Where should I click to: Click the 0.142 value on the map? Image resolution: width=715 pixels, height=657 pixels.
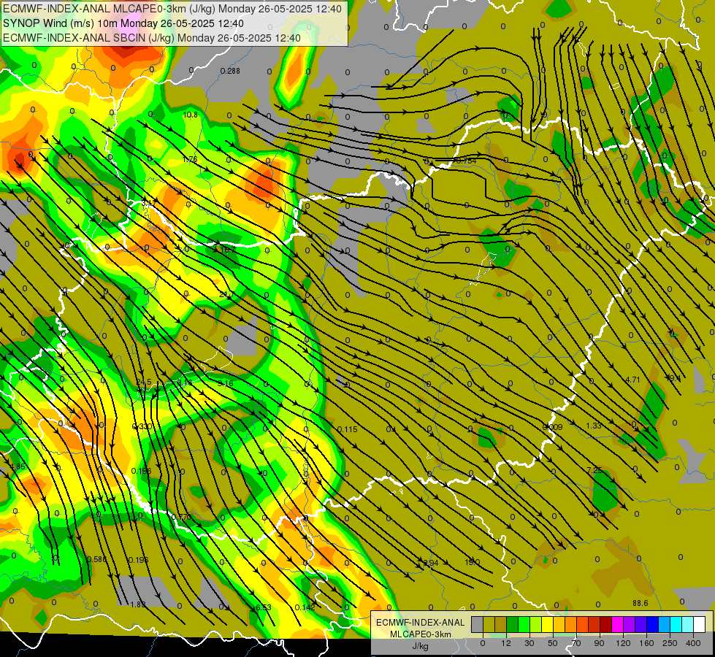305,607
